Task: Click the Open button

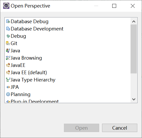Action: (x=81, y=128)
